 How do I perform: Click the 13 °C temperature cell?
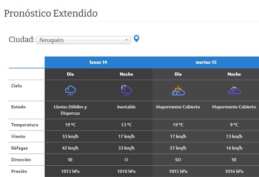[126, 125]
